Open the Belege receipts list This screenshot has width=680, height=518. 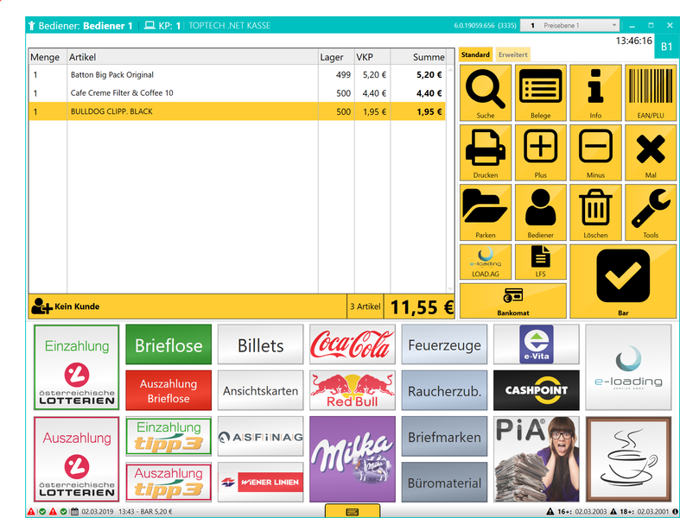tap(540, 92)
